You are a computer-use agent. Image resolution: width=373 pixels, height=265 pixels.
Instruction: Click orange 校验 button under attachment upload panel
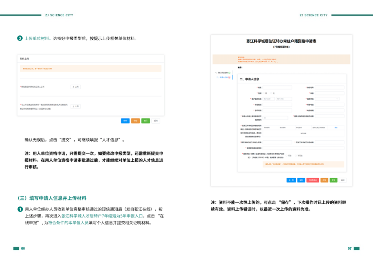pos(135,121)
